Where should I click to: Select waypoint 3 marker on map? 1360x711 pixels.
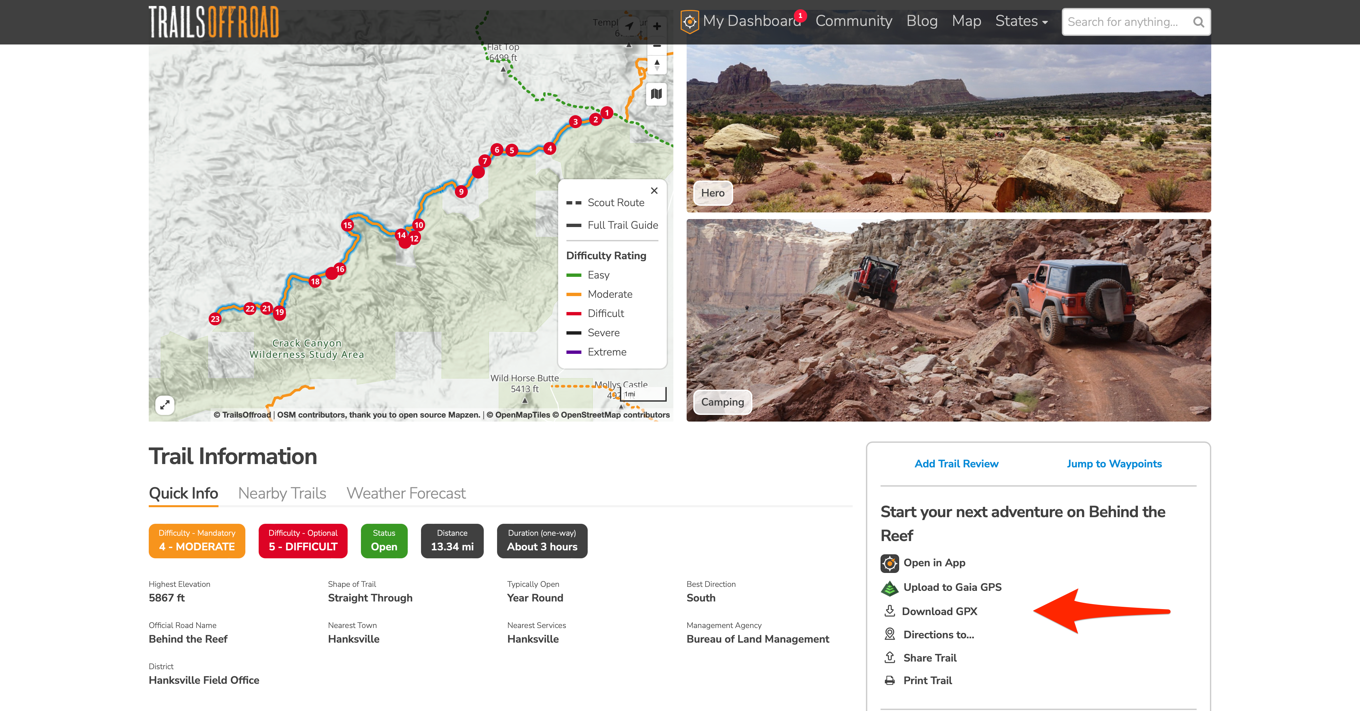(575, 121)
